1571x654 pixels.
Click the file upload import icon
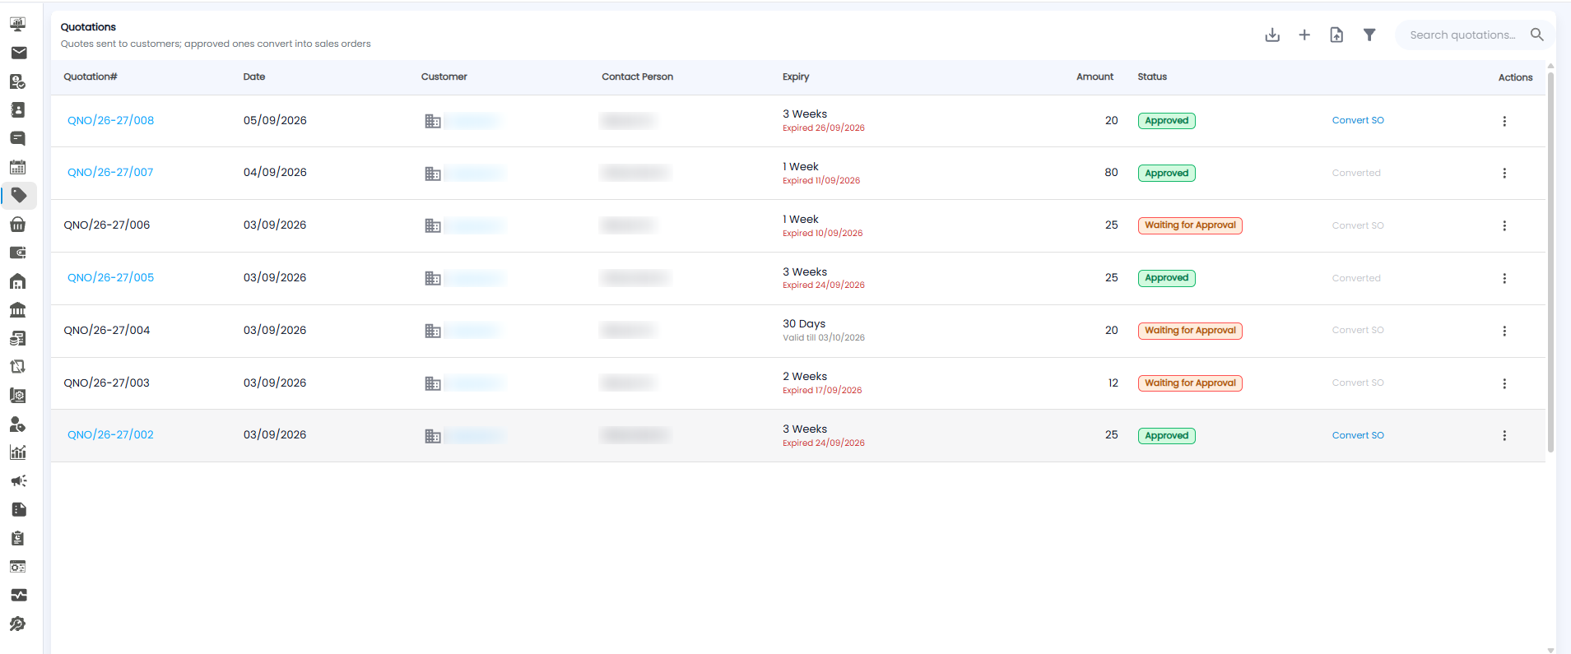pyautogui.click(x=1336, y=35)
